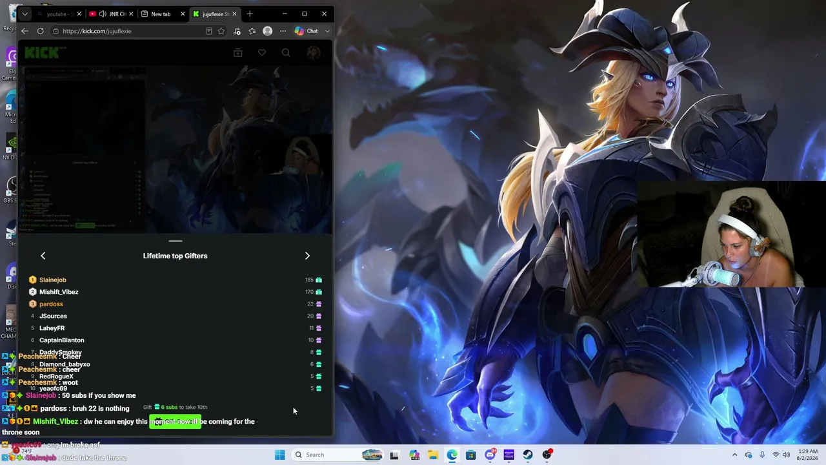Open the media control music icon

[x=237, y=31]
